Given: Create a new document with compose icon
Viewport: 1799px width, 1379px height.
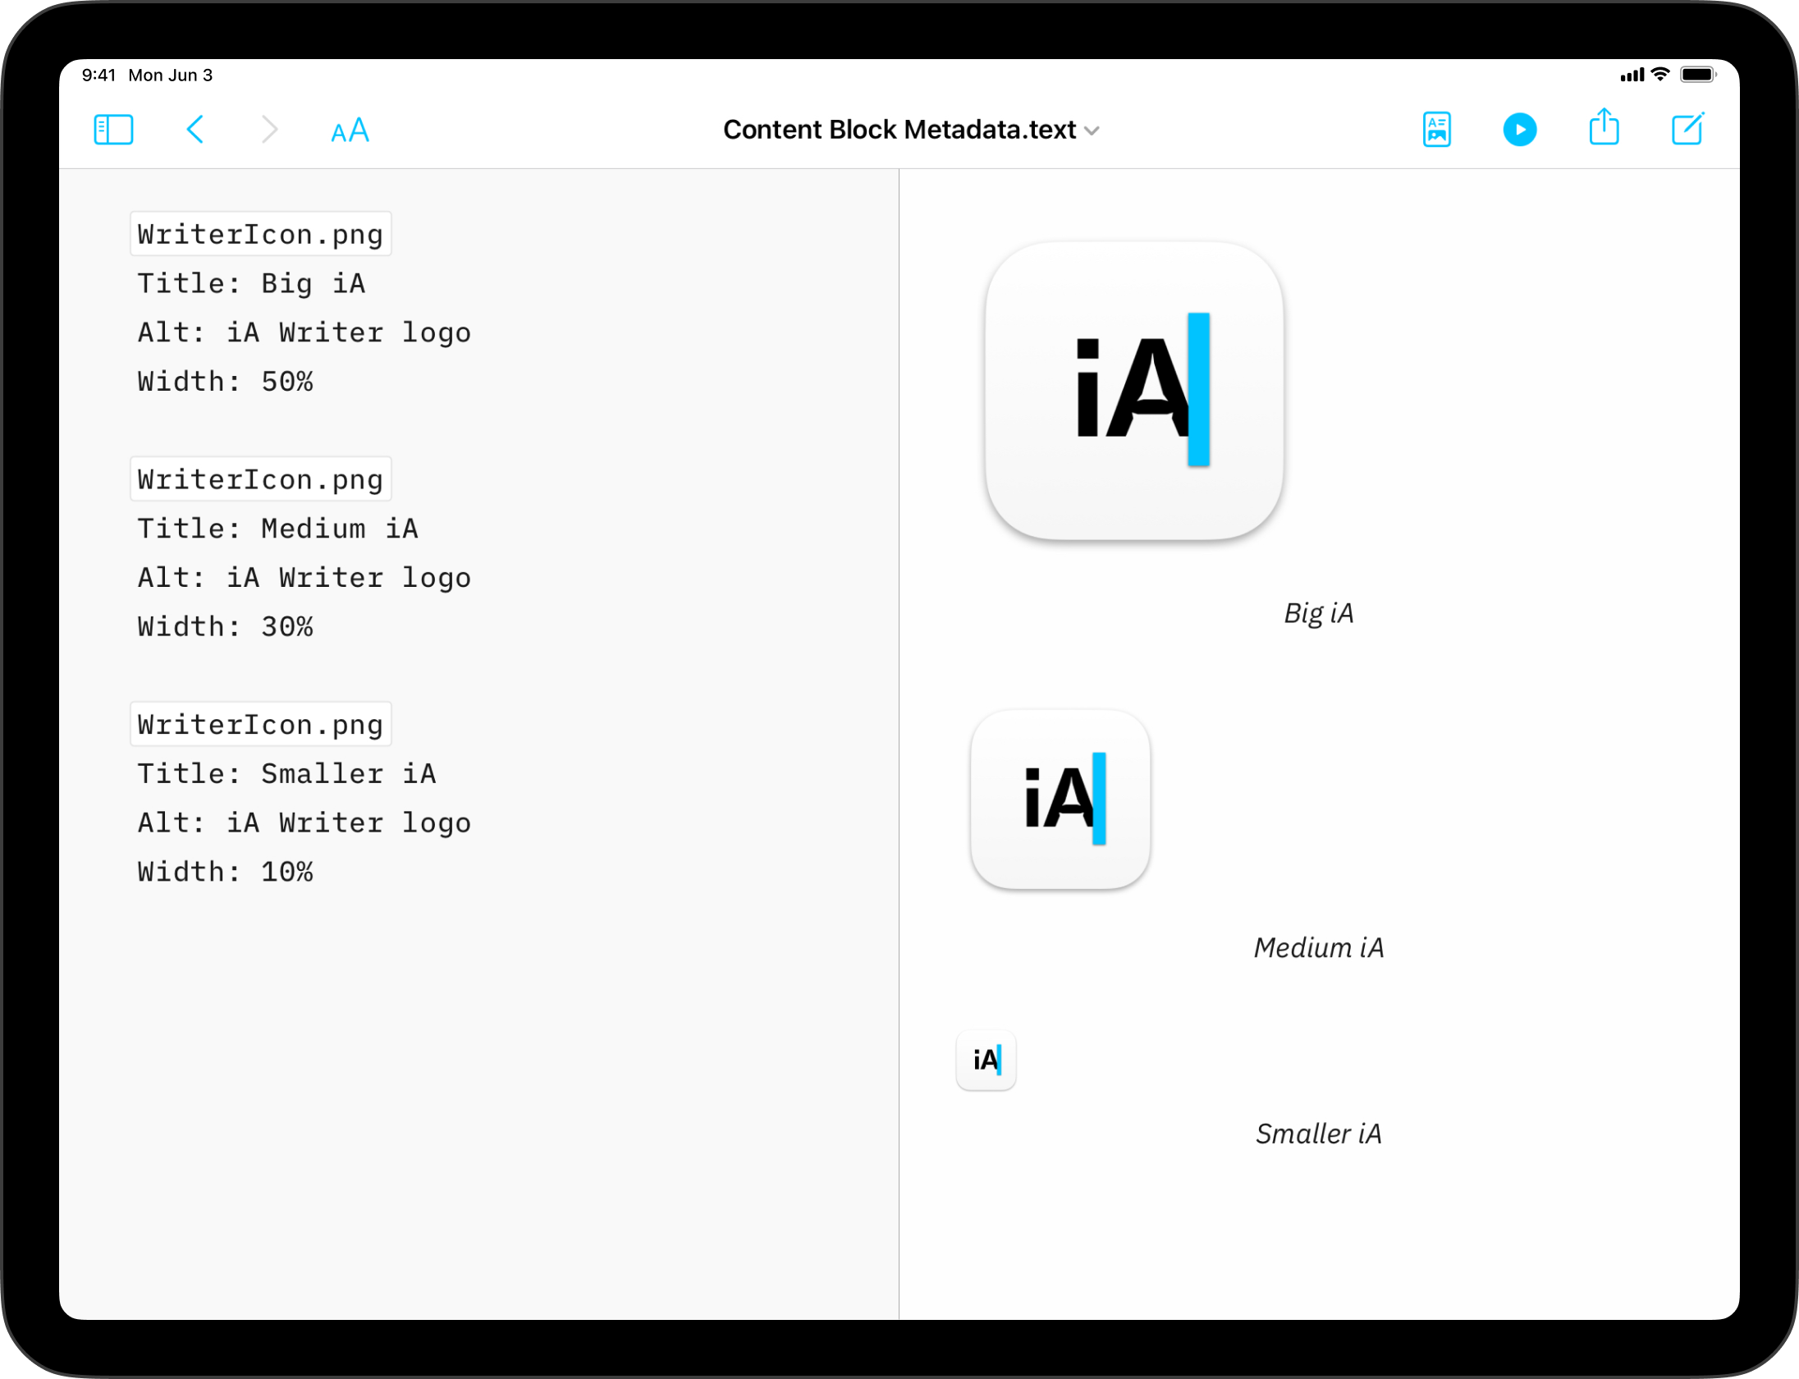Looking at the screenshot, I should 1687,129.
